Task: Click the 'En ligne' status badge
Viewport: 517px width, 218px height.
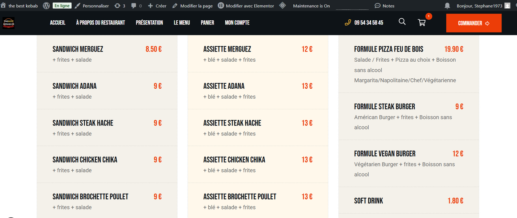Action: (62, 6)
